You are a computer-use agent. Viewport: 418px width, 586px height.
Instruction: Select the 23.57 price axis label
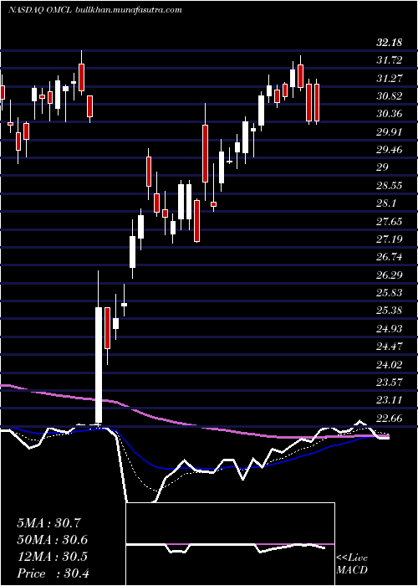point(390,382)
